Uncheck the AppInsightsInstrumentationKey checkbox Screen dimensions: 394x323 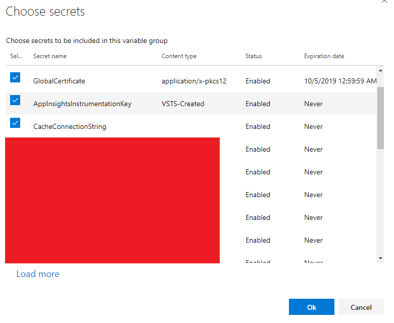pos(15,100)
